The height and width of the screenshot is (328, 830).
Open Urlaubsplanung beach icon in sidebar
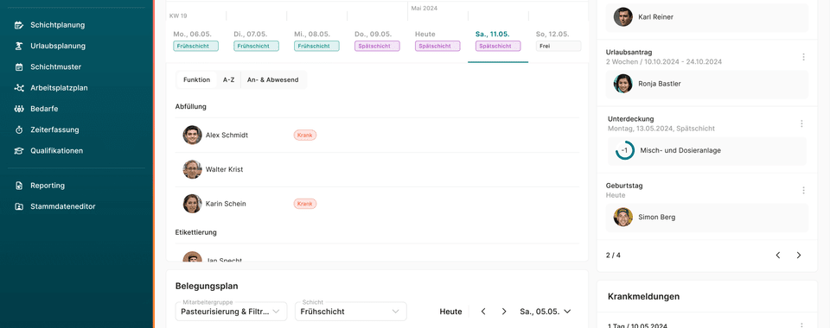tap(19, 46)
